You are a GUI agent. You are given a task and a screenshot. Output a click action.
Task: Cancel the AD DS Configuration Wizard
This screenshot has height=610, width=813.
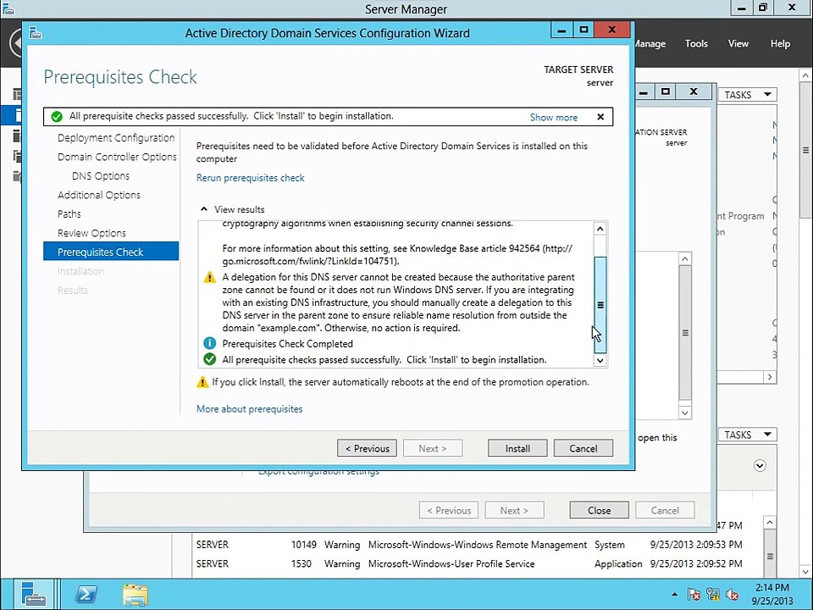click(x=583, y=448)
